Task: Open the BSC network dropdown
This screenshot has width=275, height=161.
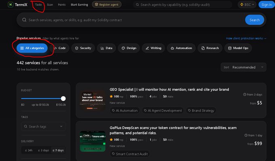Action: pyautogui.click(x=247, y=5)
